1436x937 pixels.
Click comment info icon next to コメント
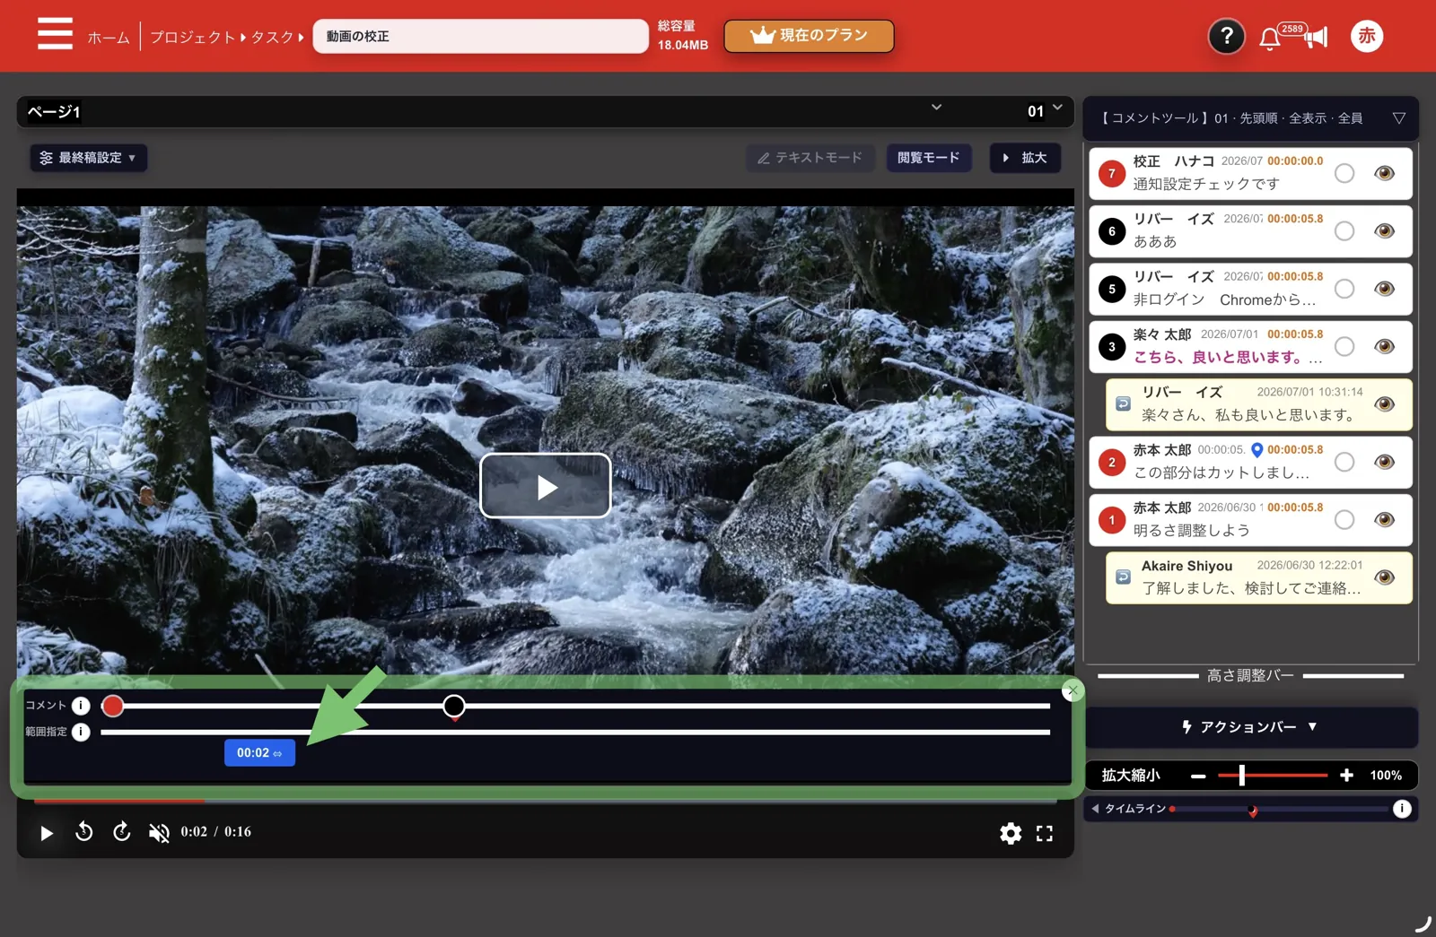81,705
